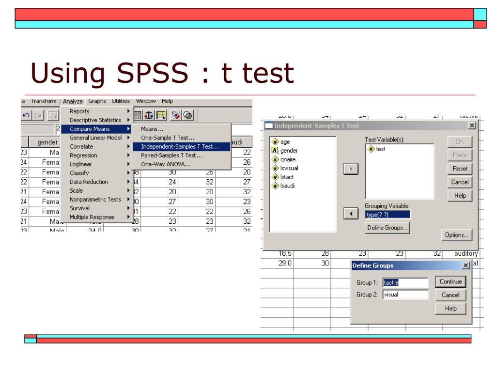Viewport: 496px width, 372px height.
Task: Choose One-Way ANOVA...
Action: tap(181, 164)
